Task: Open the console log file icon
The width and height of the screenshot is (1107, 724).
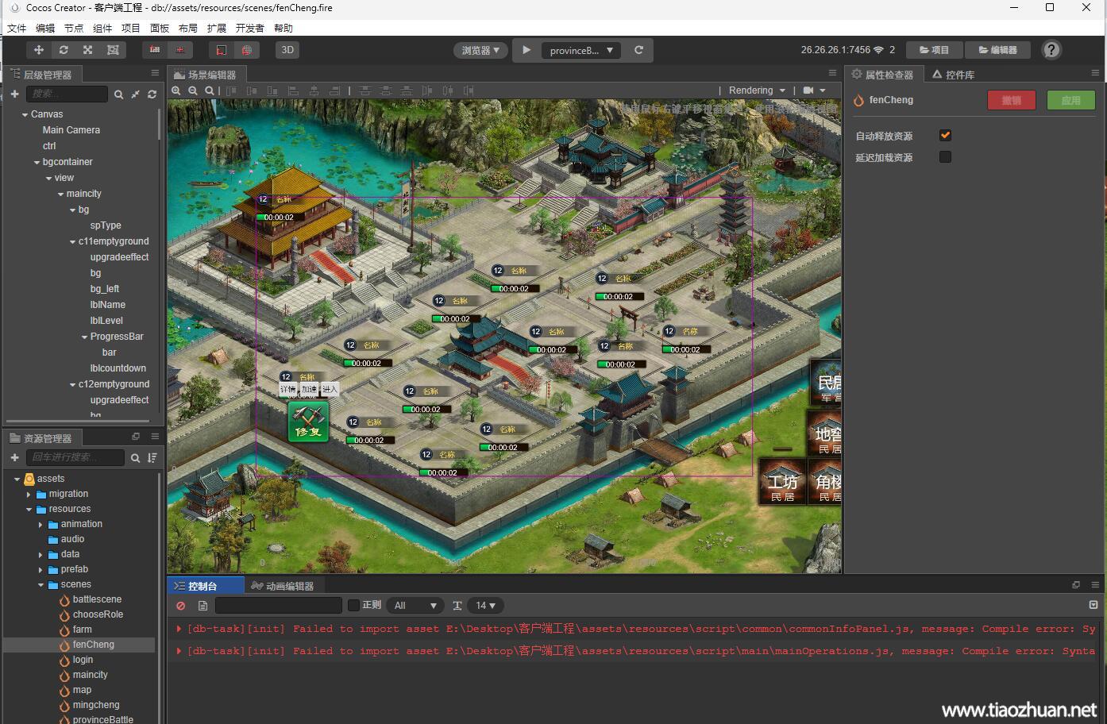Action: 202,605
